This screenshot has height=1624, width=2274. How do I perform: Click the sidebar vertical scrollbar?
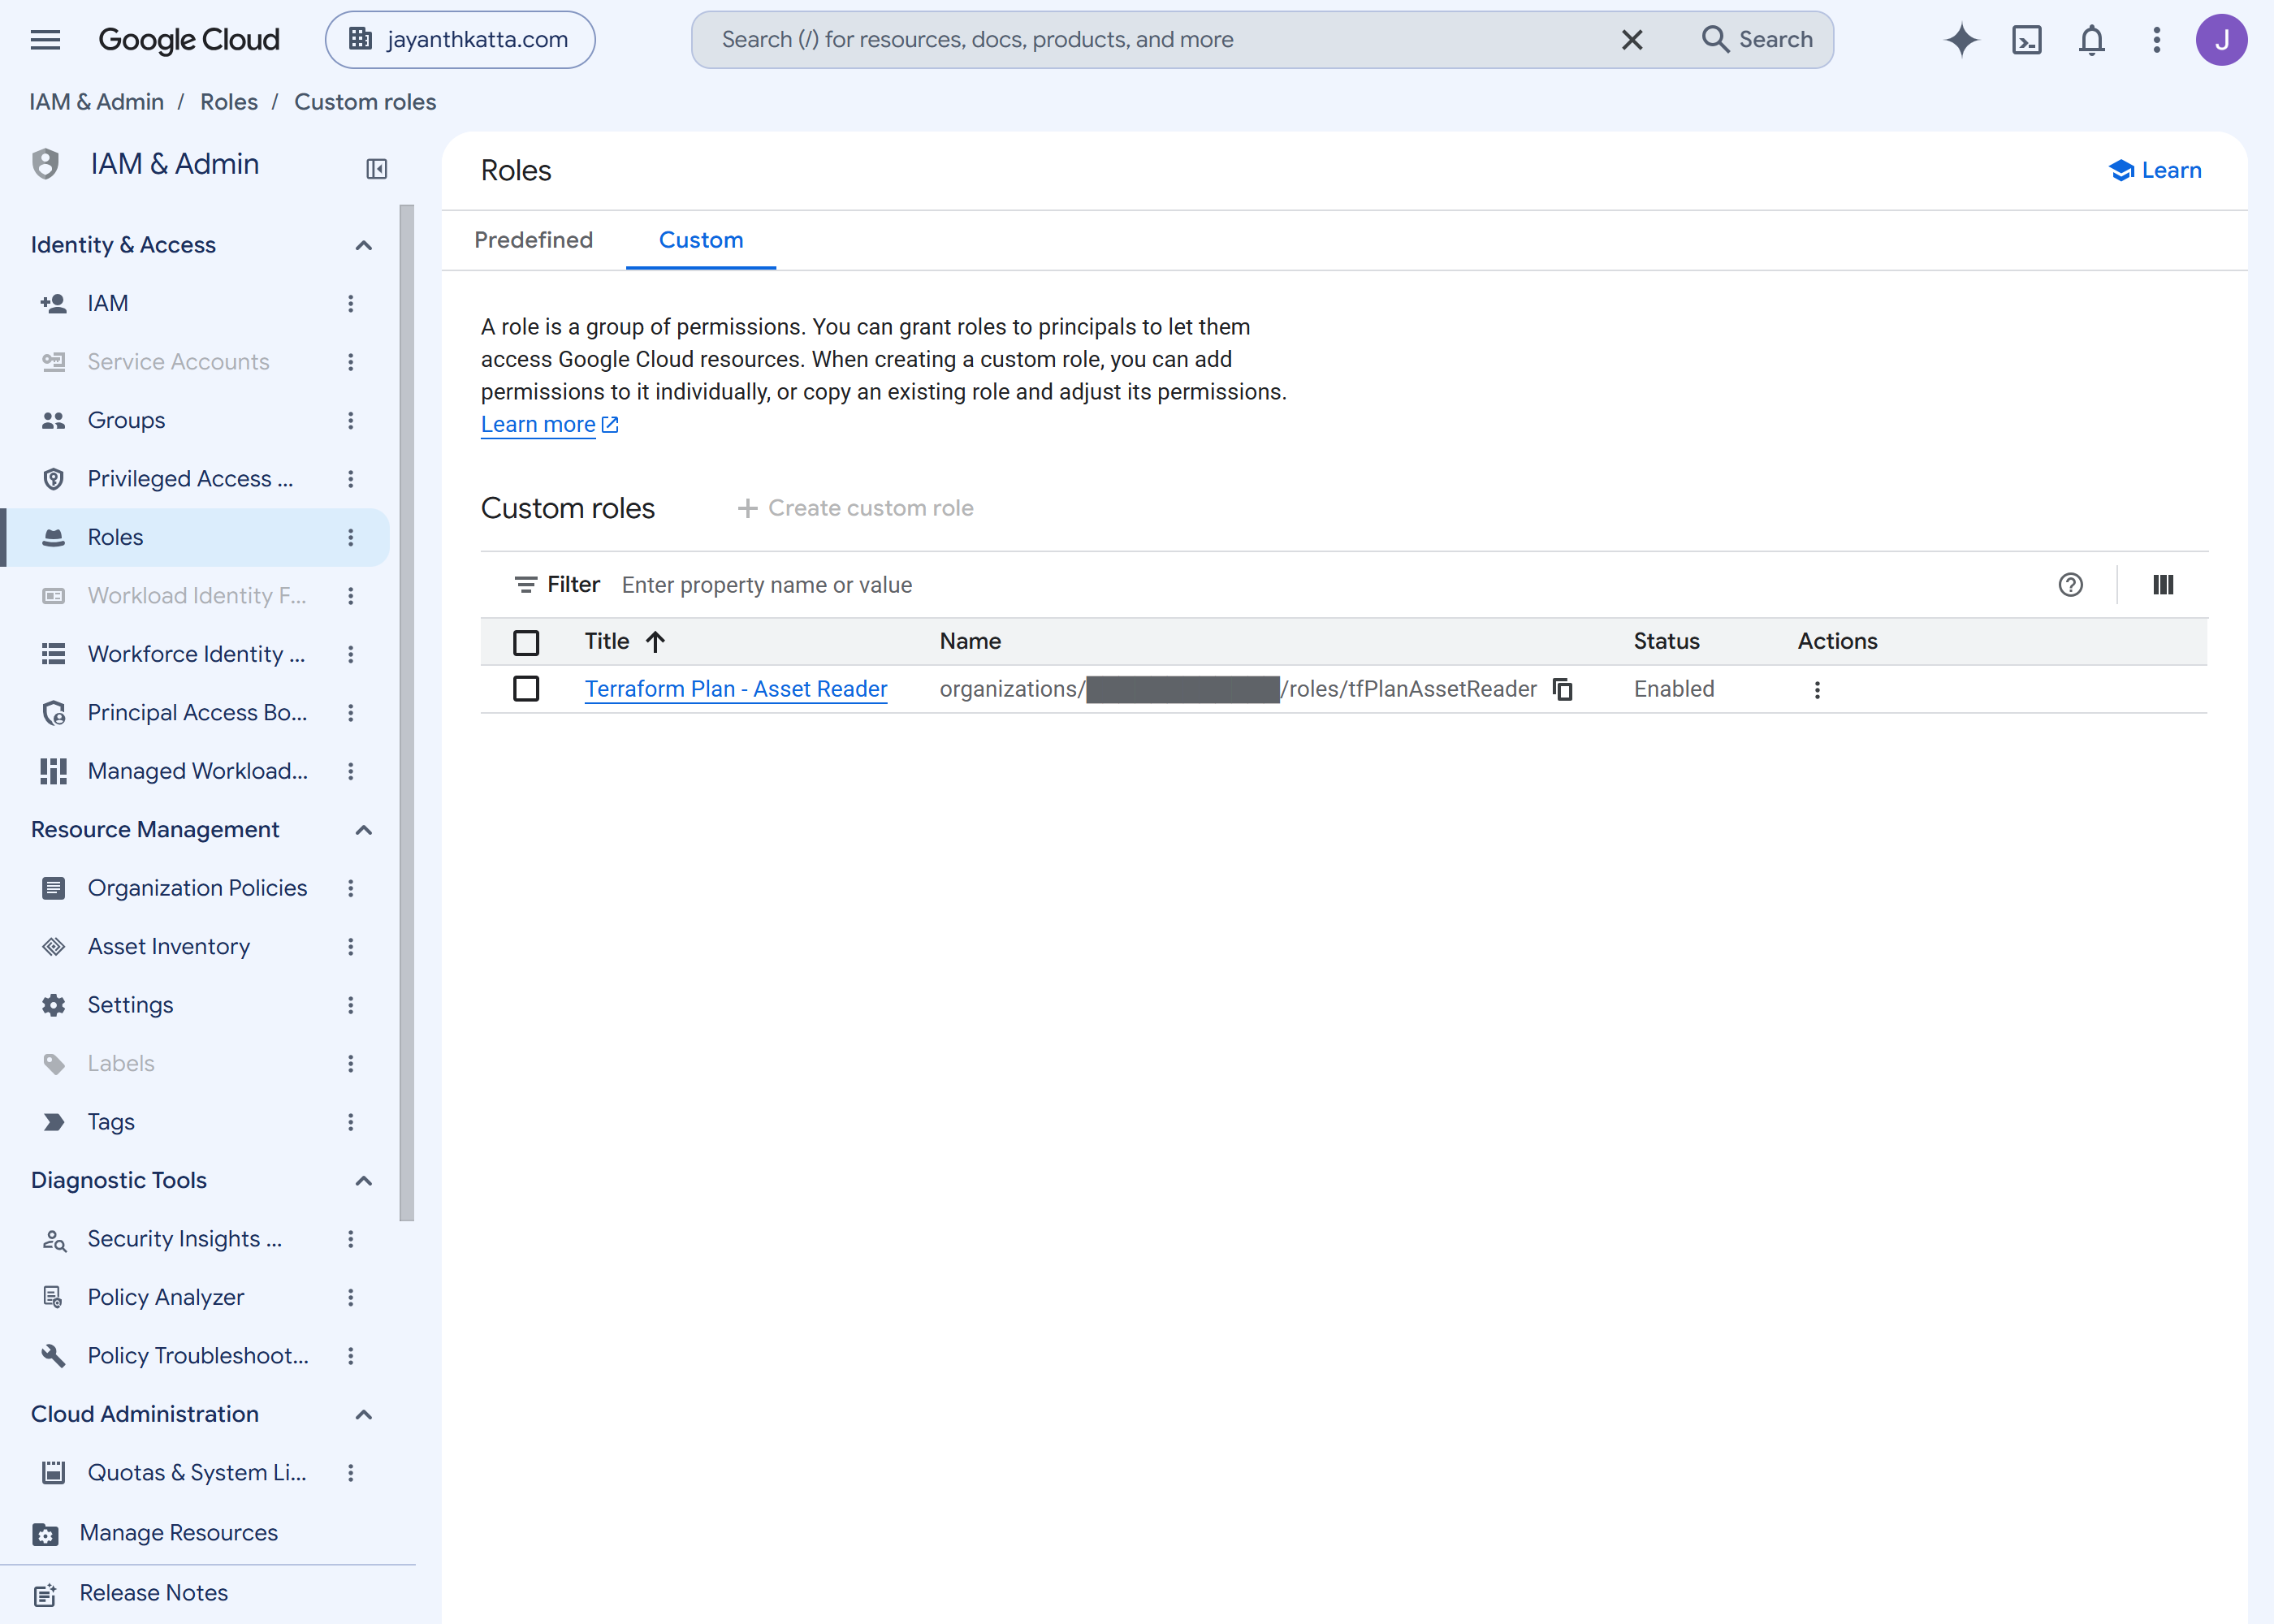point(407,712)
